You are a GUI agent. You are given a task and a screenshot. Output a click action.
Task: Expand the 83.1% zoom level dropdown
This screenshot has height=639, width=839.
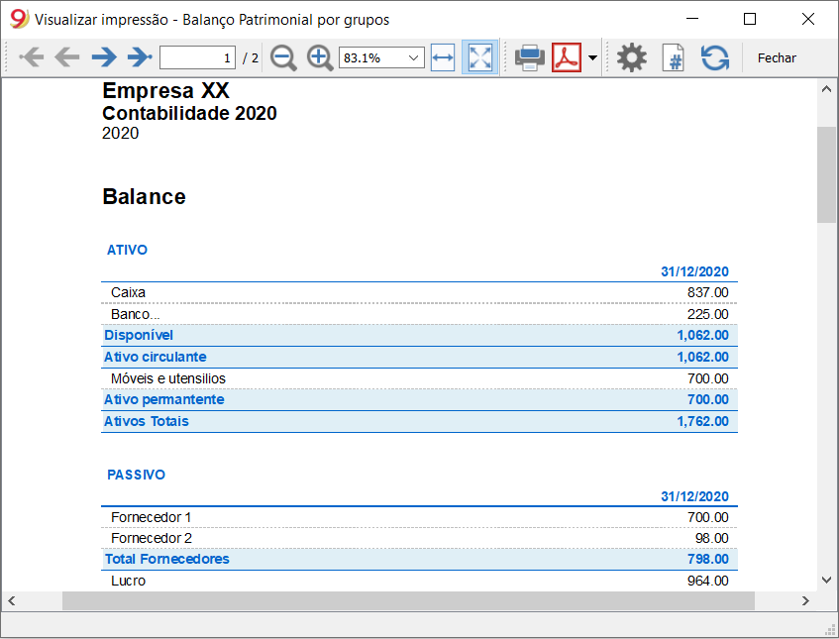381,57
